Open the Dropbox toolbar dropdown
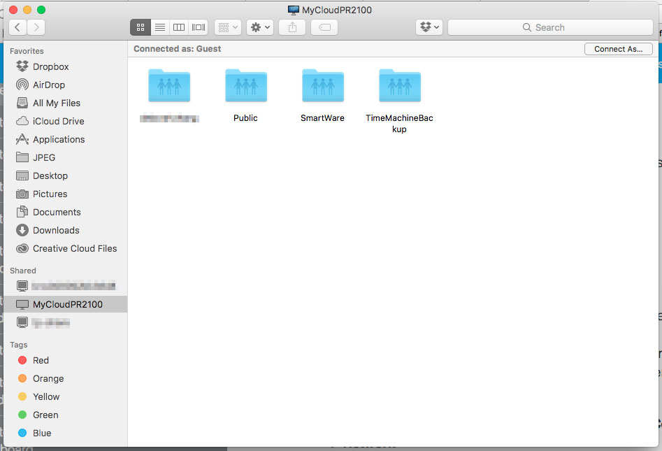This screenshot has height=451, width=662. pos(429,27)
